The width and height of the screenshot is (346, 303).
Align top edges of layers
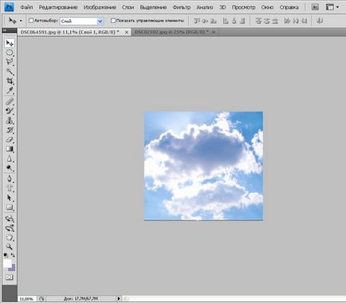(197, 21)
